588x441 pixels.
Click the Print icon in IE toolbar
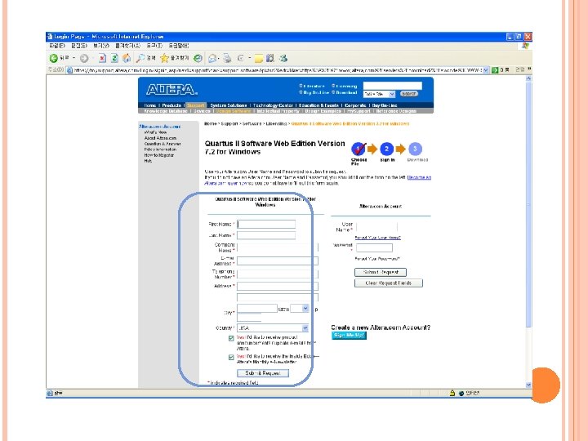[227, 58]
